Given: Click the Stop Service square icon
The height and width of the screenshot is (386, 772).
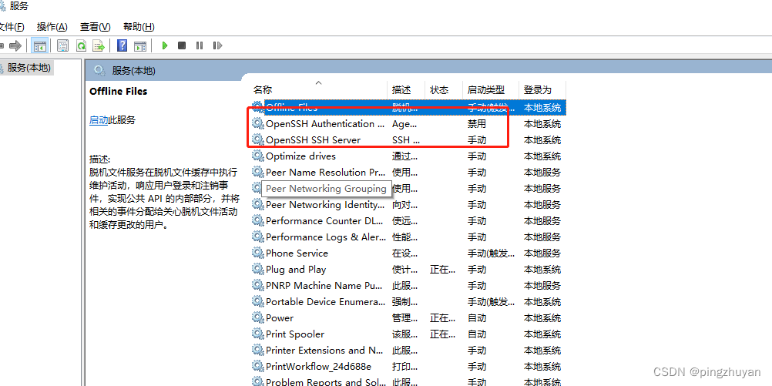Looking at the screenshot, I should click(x=182, y=45).
